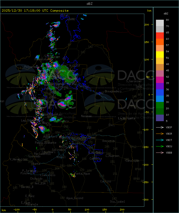Click the 57 value on the dBZ scale
The height and width of the screenshot is (213, 179).
[167, 45]
